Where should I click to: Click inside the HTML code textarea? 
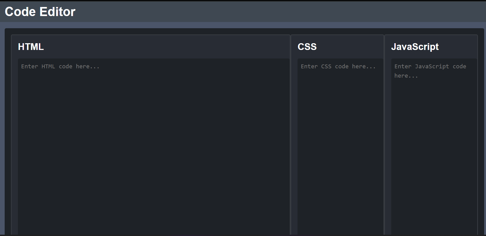pos(154,147)
